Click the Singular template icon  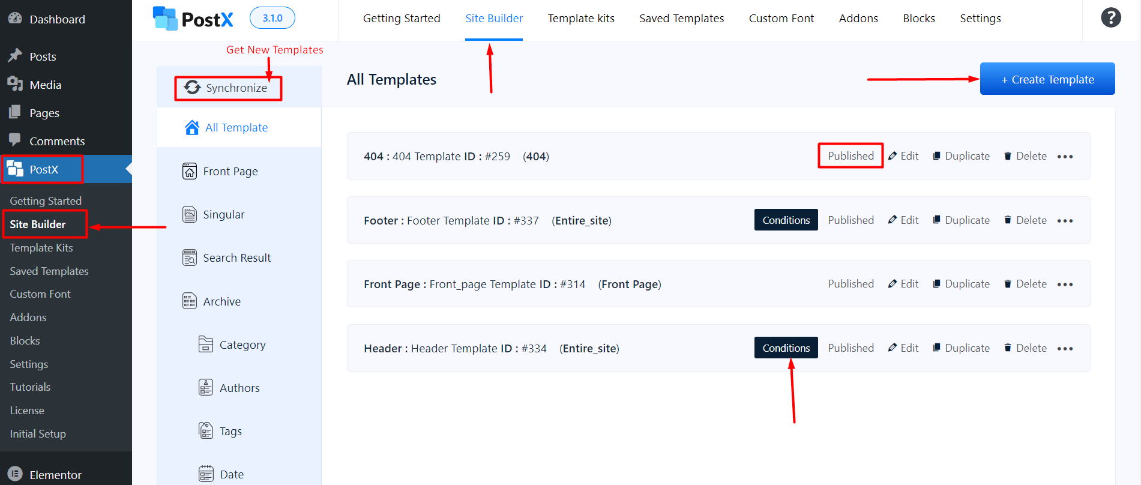click(x=190, y=214)
